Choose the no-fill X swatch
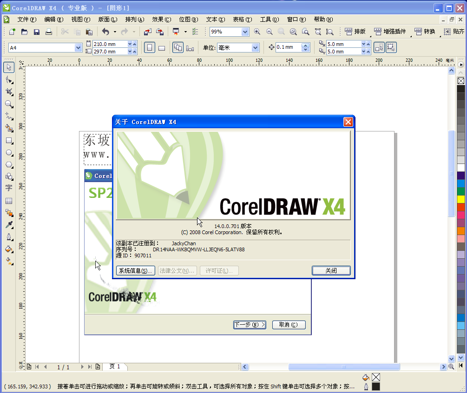 coord(461,81)
